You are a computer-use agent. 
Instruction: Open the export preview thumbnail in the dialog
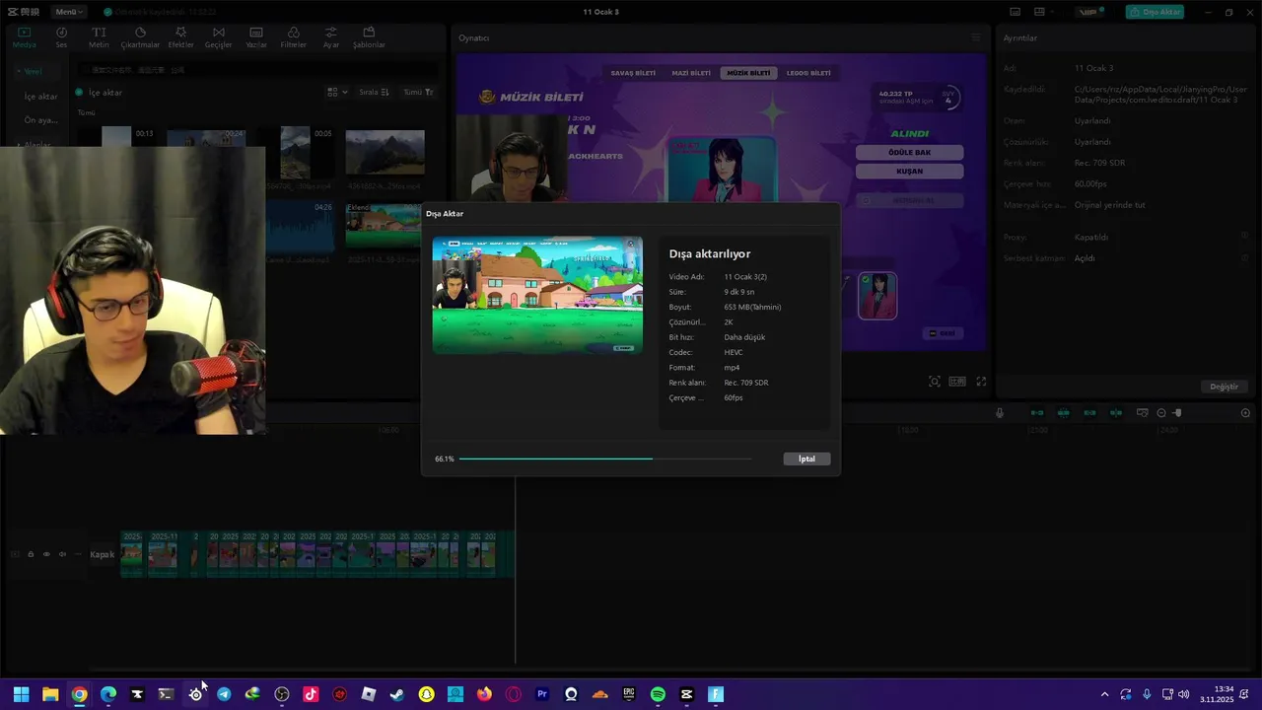tap(537, 295)
